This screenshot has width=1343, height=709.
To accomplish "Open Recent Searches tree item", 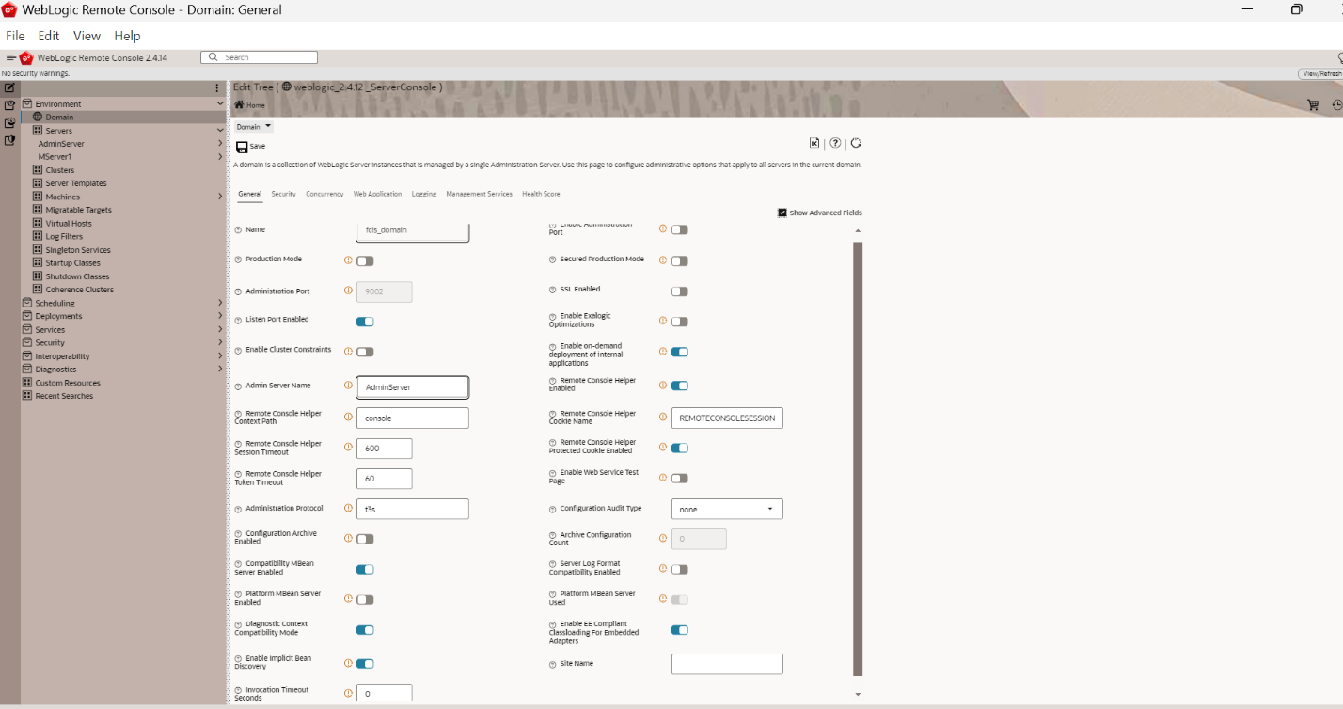I will (x=64, y=396).
